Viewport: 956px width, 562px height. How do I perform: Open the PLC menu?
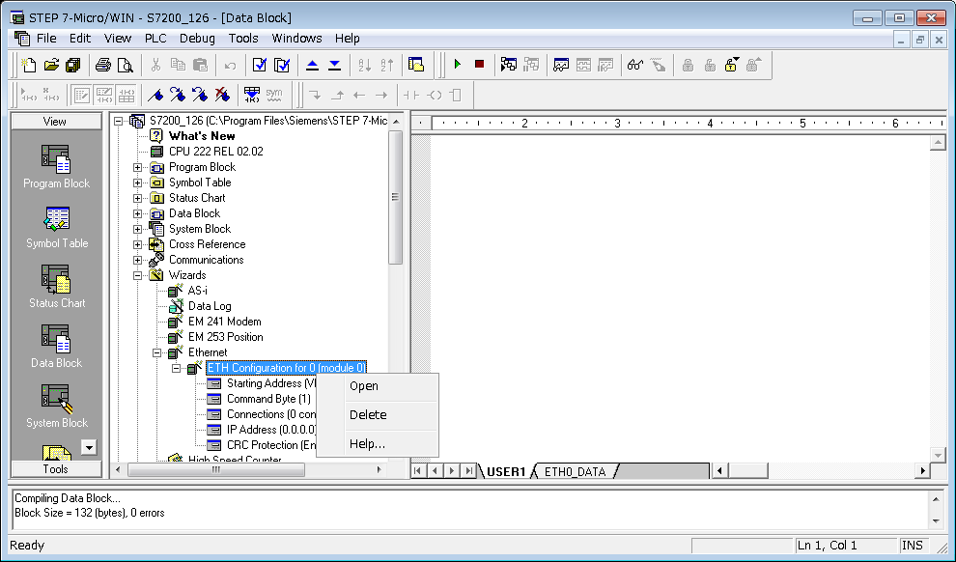pyautogui.click(x=155, y=39)
